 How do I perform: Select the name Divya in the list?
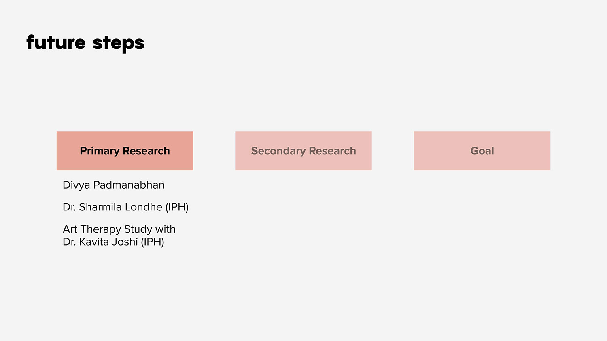76,185
